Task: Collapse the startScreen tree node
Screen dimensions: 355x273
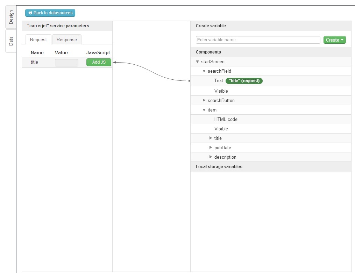Action: point(198,62)
